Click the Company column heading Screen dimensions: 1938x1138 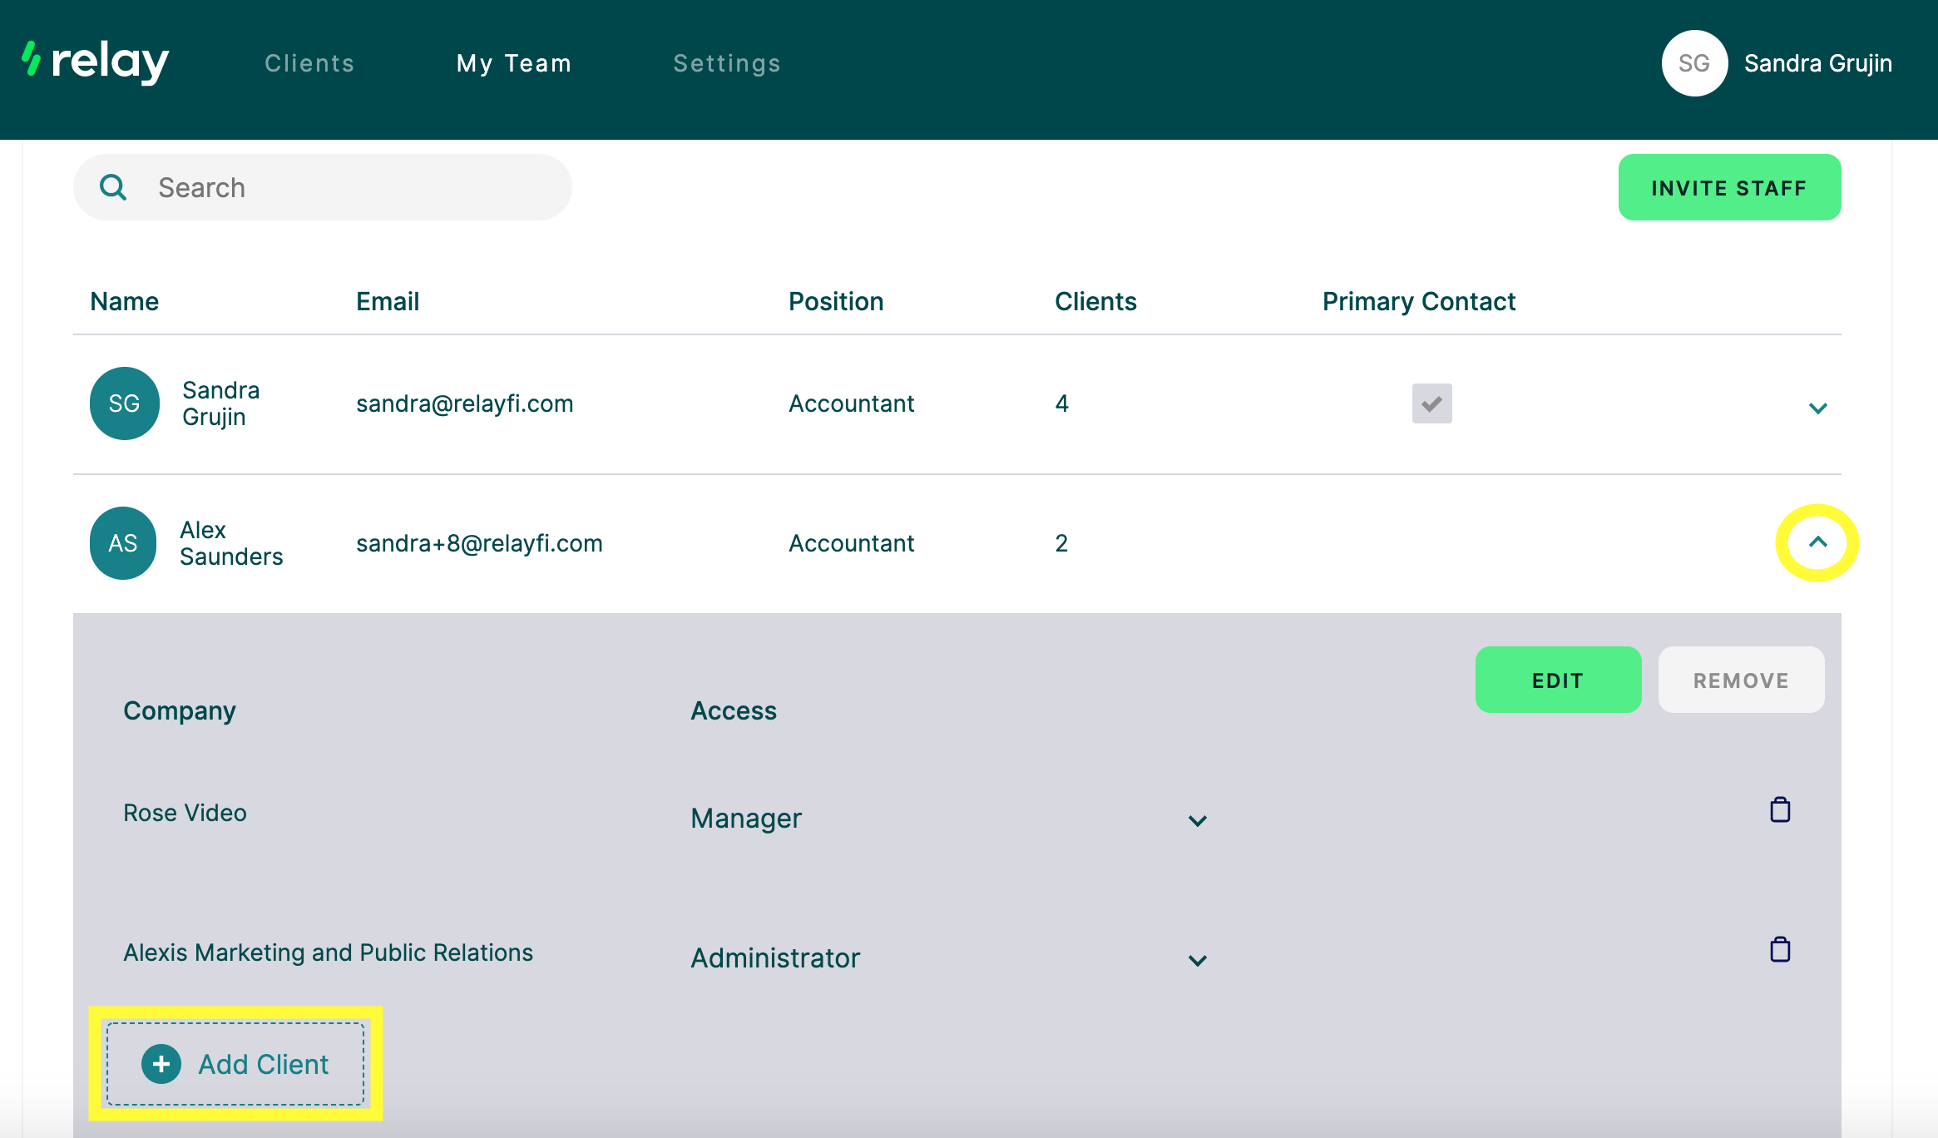coord(180,710)
